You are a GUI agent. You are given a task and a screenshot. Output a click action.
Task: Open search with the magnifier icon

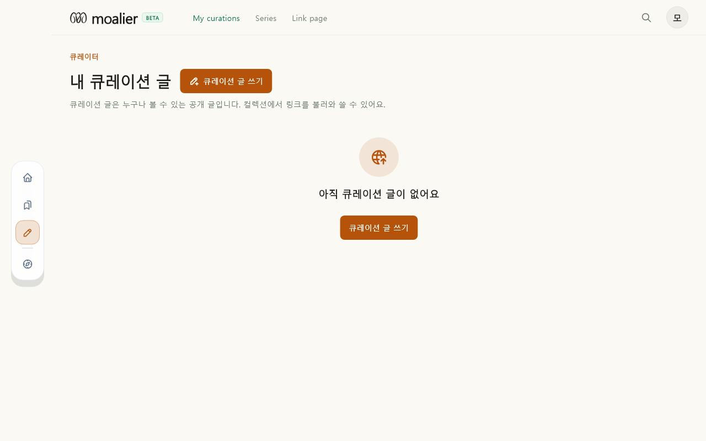pyautogui.click(x=646, y=18)
